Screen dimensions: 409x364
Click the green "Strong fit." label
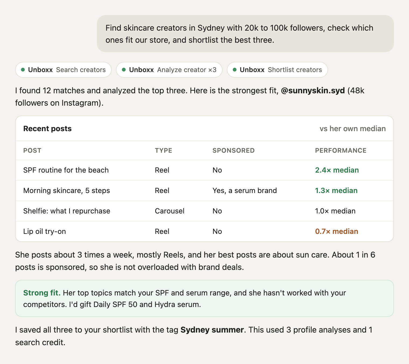(x=42, y=293)
